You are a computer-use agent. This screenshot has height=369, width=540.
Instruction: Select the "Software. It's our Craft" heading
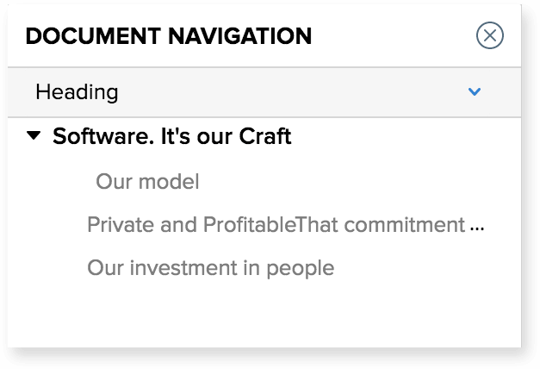point(171,136)
